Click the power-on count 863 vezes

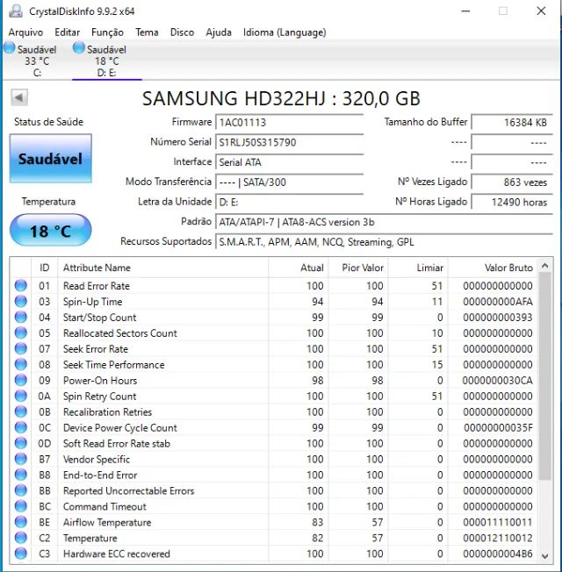point(512,182)
